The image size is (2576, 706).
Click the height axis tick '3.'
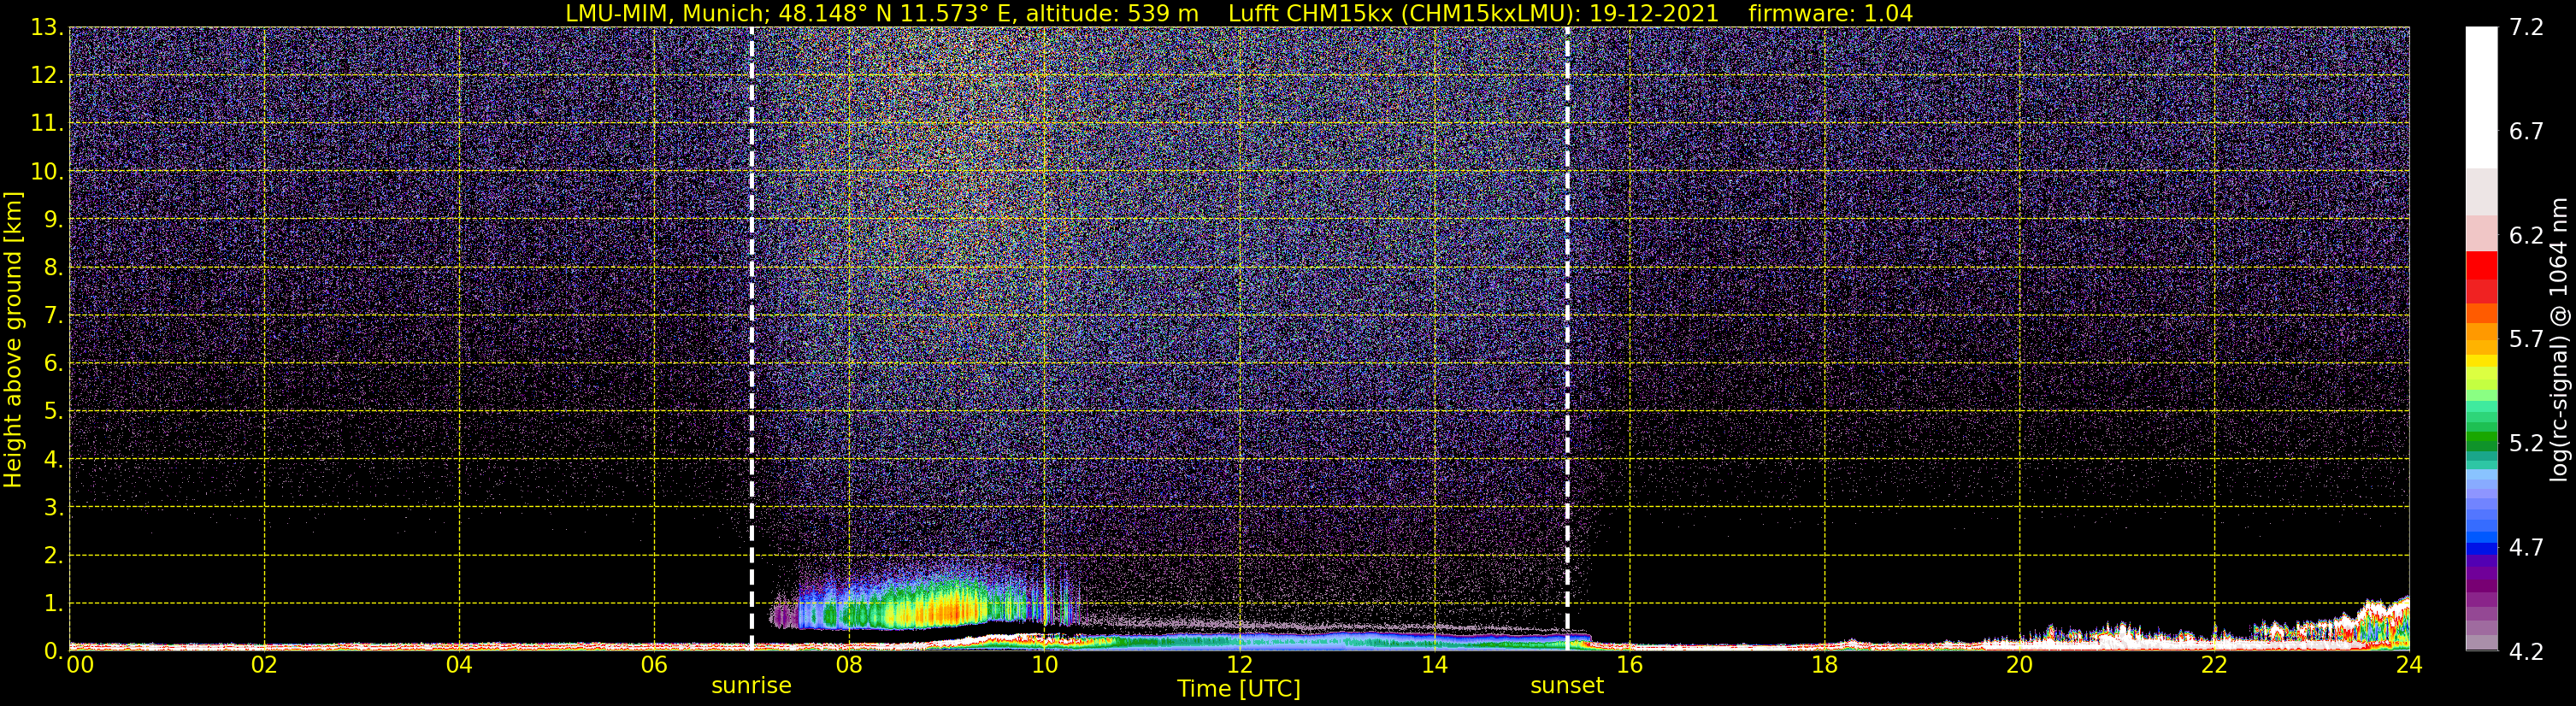[52, 507]
